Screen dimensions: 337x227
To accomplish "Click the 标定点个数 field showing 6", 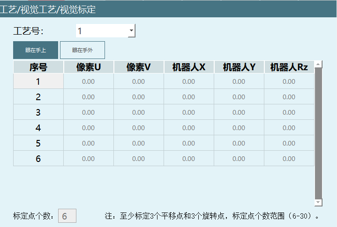I will pos(67,216).
